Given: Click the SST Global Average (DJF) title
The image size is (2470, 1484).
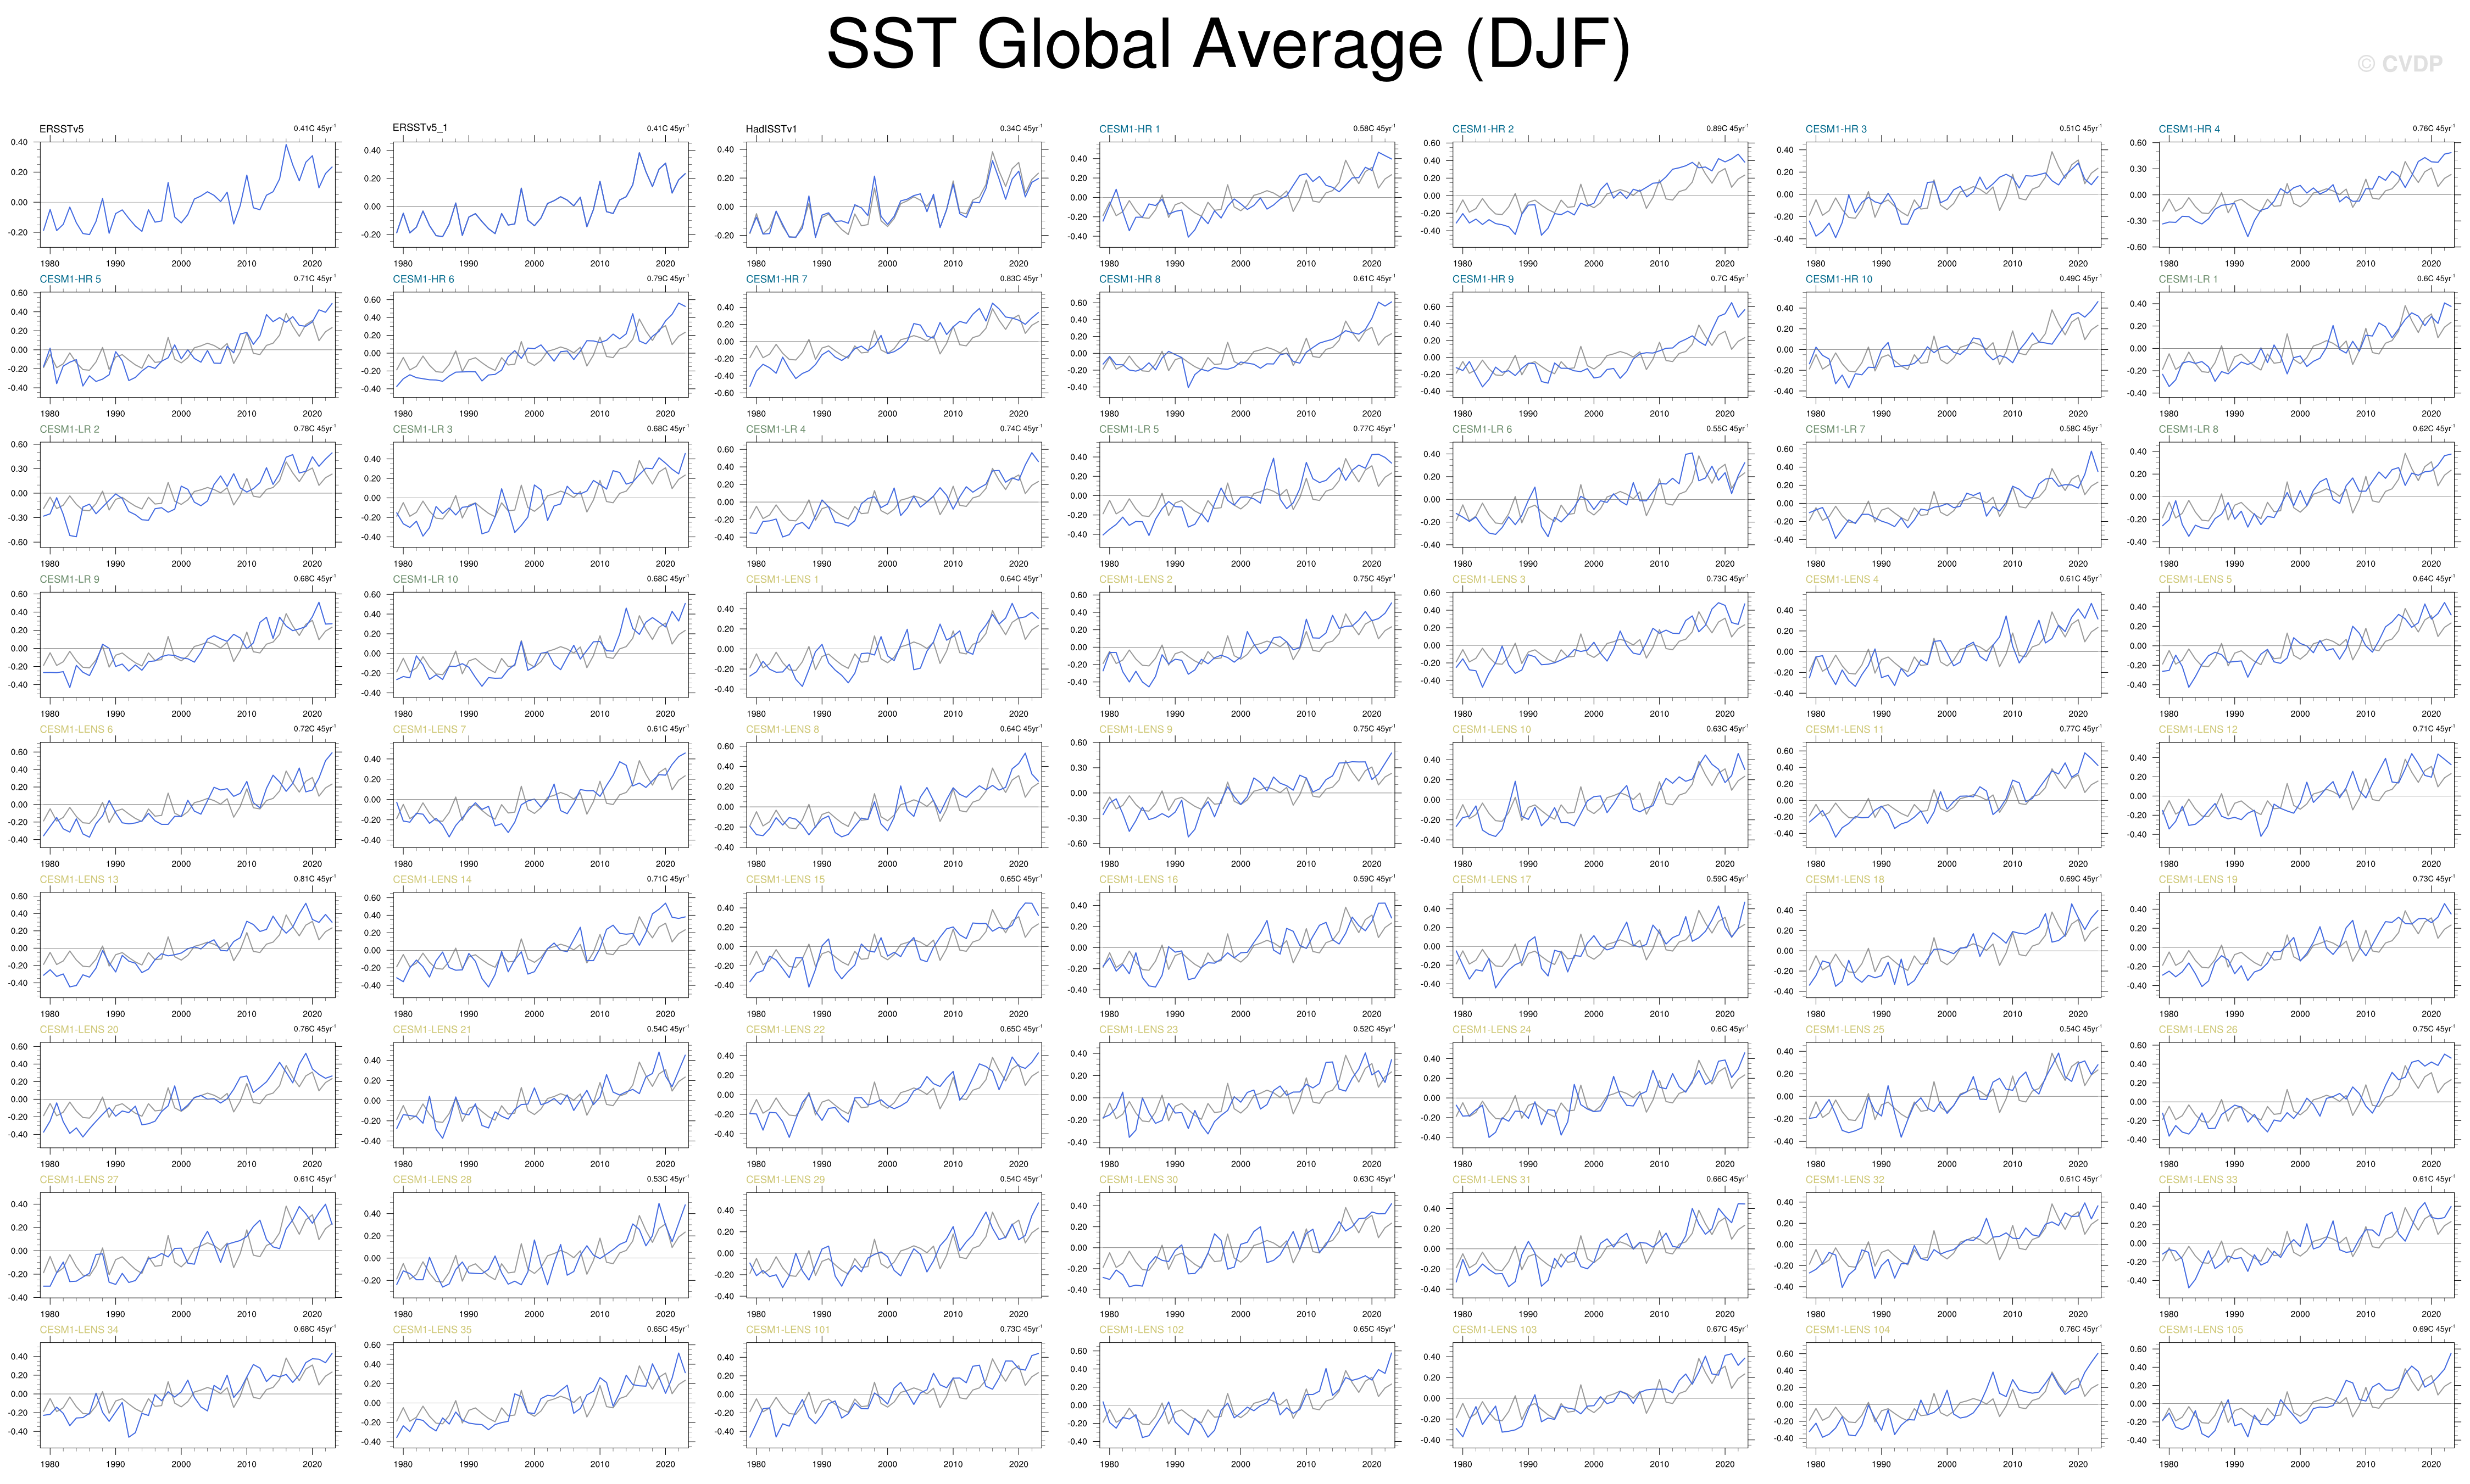Looking at the screenshot, I should [1227, 45].
